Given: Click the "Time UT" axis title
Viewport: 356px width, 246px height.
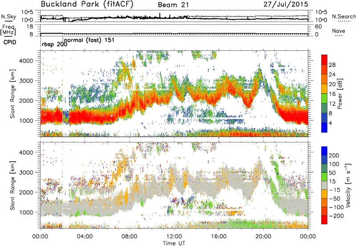Looking at the screenshot, I should [174, 243].
